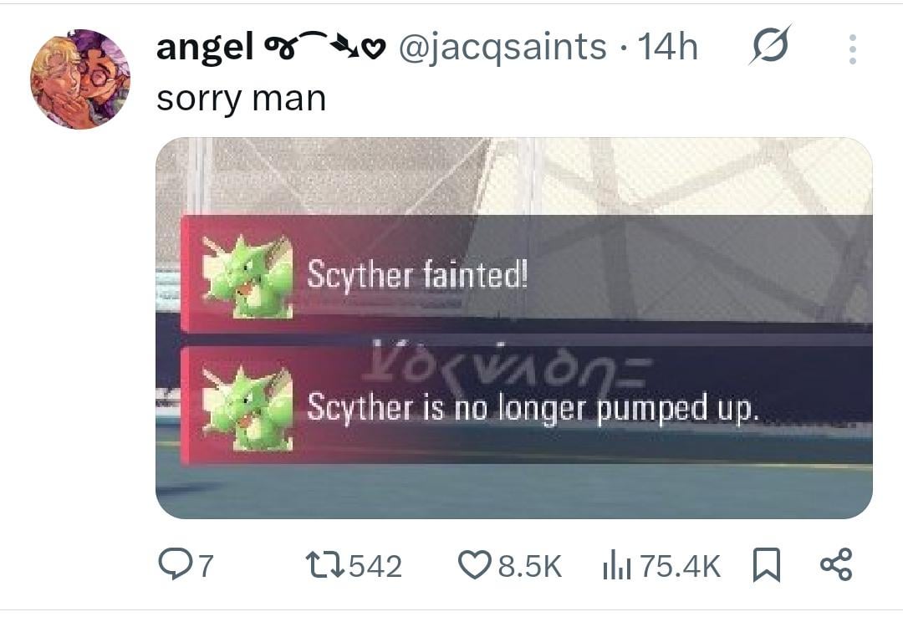Click the 75.4K views count
Image resolution: width=903 pixels, height=617 pixels.
(x=680, y=566)
